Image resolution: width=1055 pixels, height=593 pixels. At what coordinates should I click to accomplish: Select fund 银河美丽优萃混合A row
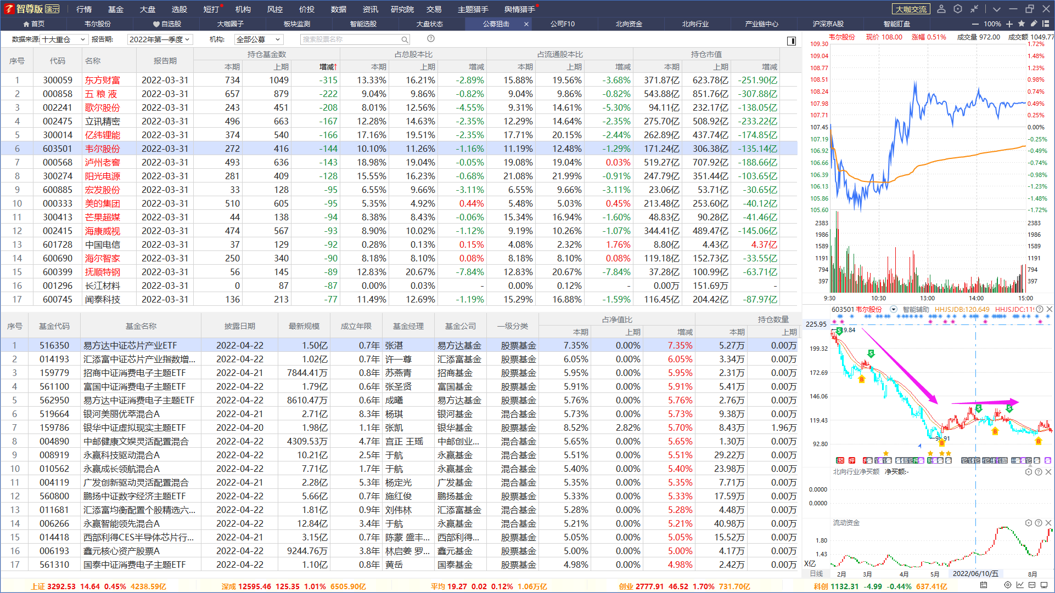pos(399,414)
